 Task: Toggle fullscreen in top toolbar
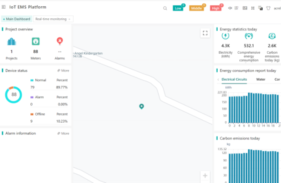tap(253, 8)
